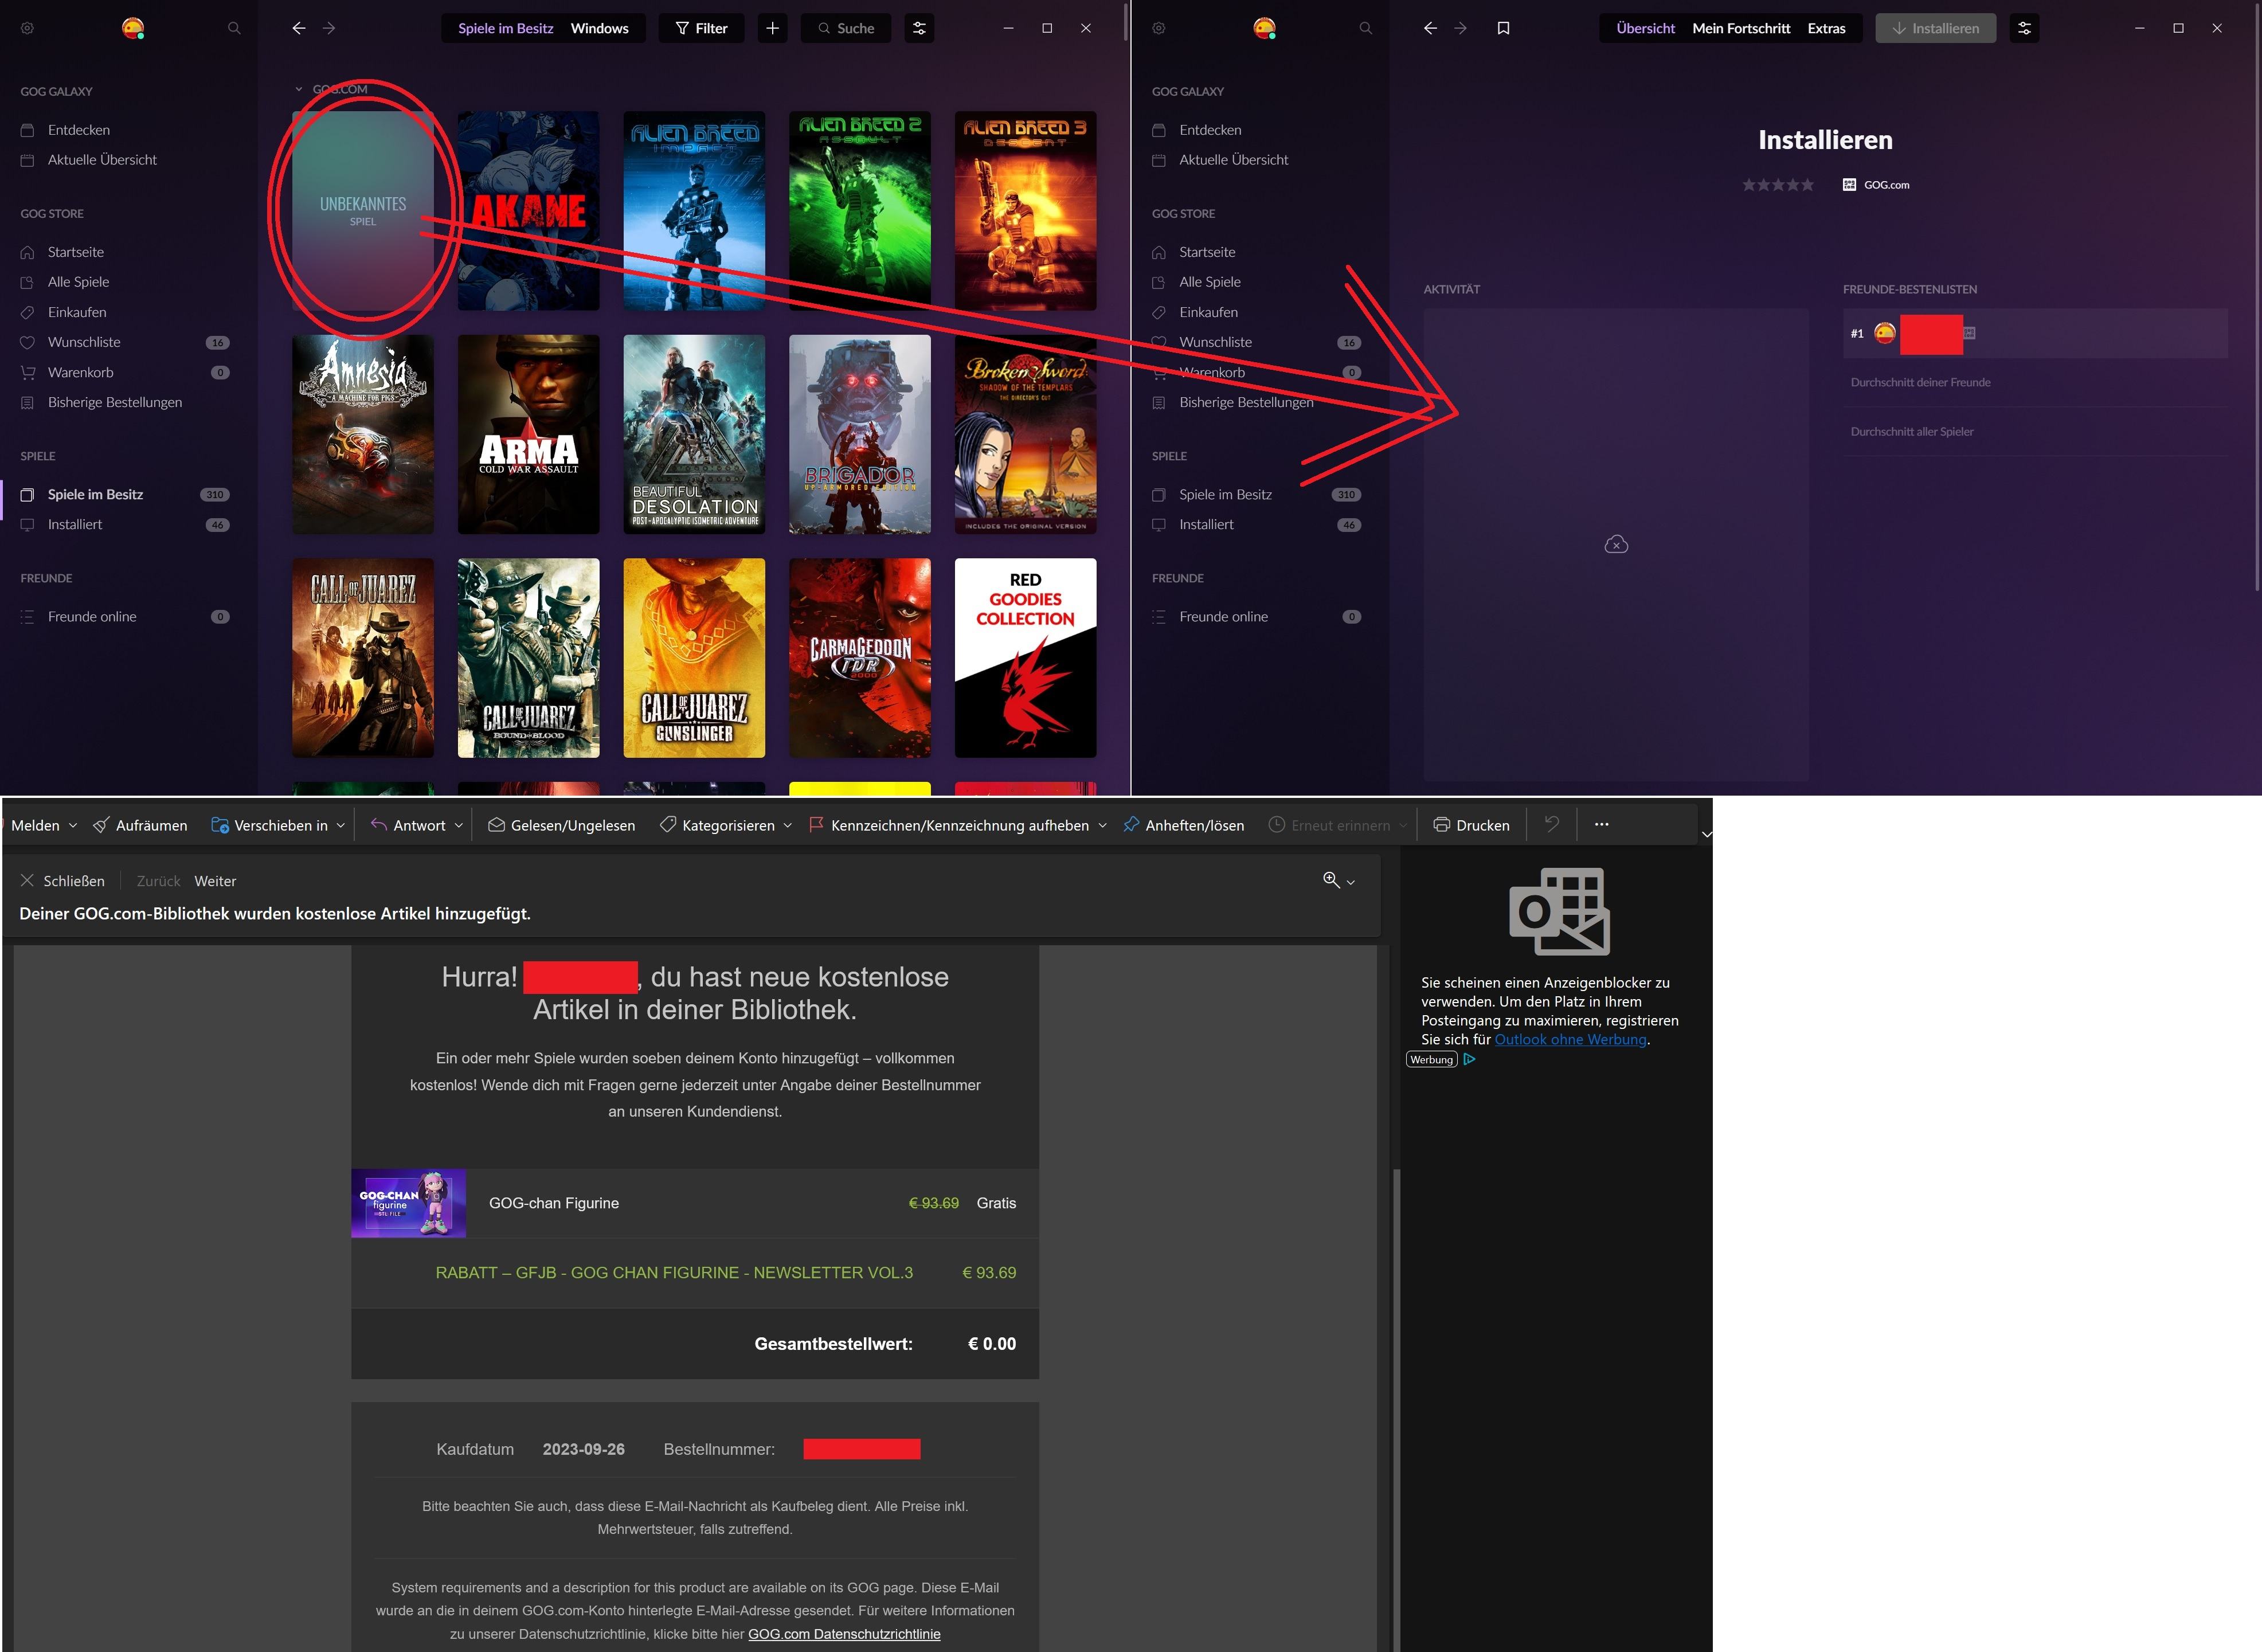
Task: Go to next email with Weiter
Action: click(x=215, y=881)
